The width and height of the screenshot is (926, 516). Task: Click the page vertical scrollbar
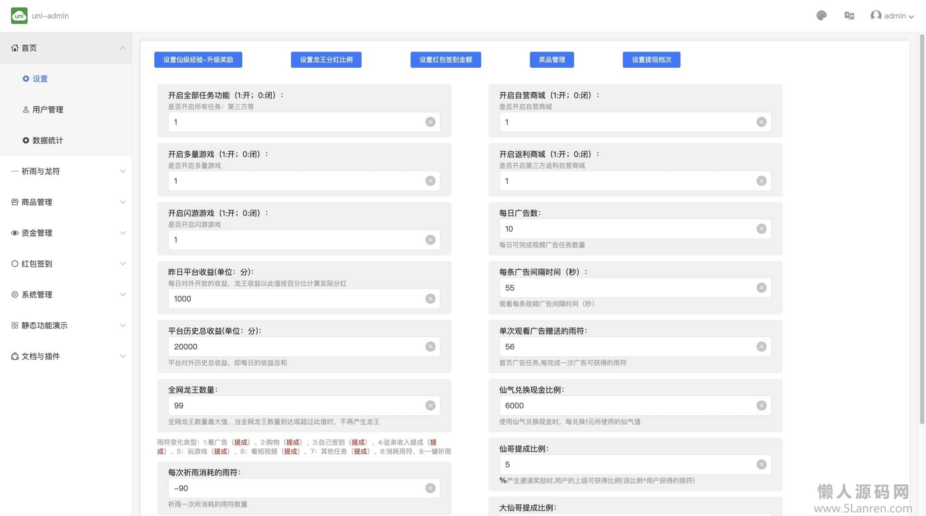point(922,226)
